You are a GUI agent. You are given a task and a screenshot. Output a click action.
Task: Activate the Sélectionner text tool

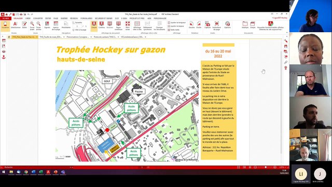15,25
